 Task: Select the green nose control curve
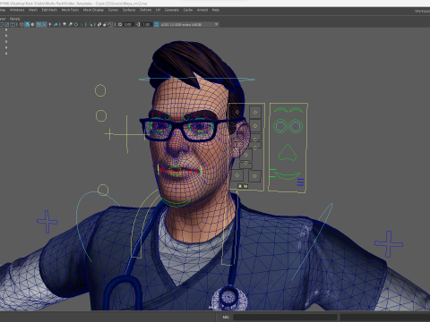pos(288,153)
